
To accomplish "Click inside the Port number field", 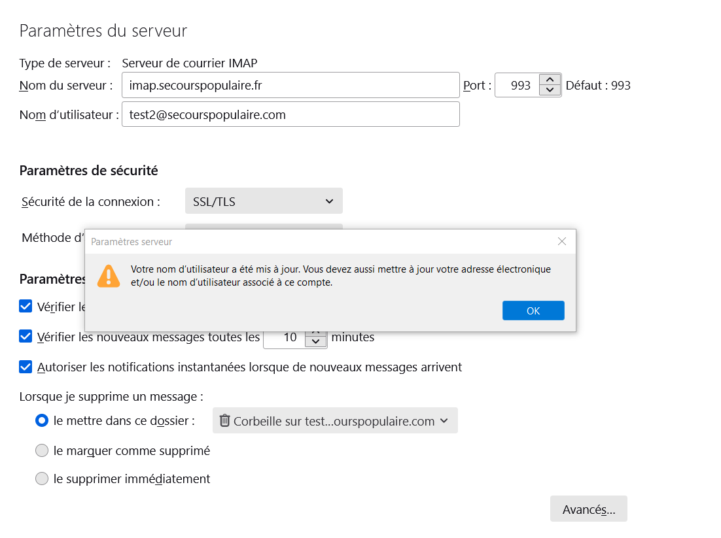I will tap(517, 85).
